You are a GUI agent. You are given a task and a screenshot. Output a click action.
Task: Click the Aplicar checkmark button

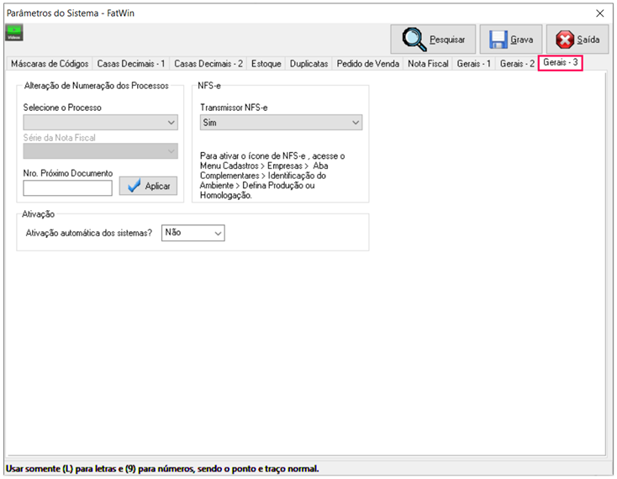click(148, 186)
